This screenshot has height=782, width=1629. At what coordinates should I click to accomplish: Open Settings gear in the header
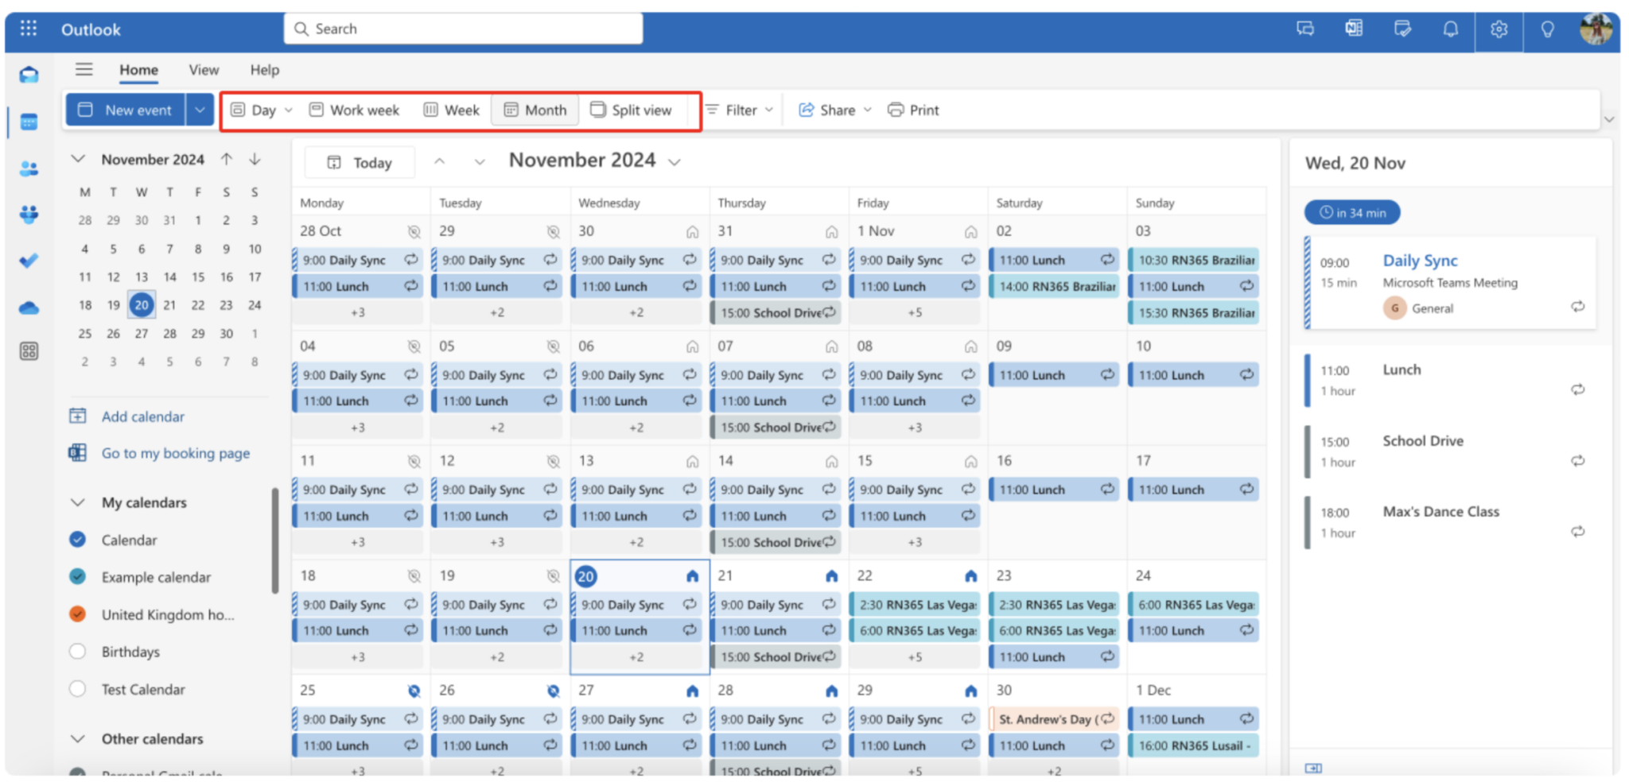click(x=1499, y=29)
